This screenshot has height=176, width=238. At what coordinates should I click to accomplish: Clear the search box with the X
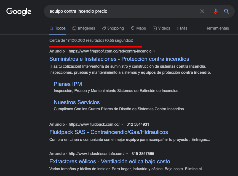pos(202,11)
